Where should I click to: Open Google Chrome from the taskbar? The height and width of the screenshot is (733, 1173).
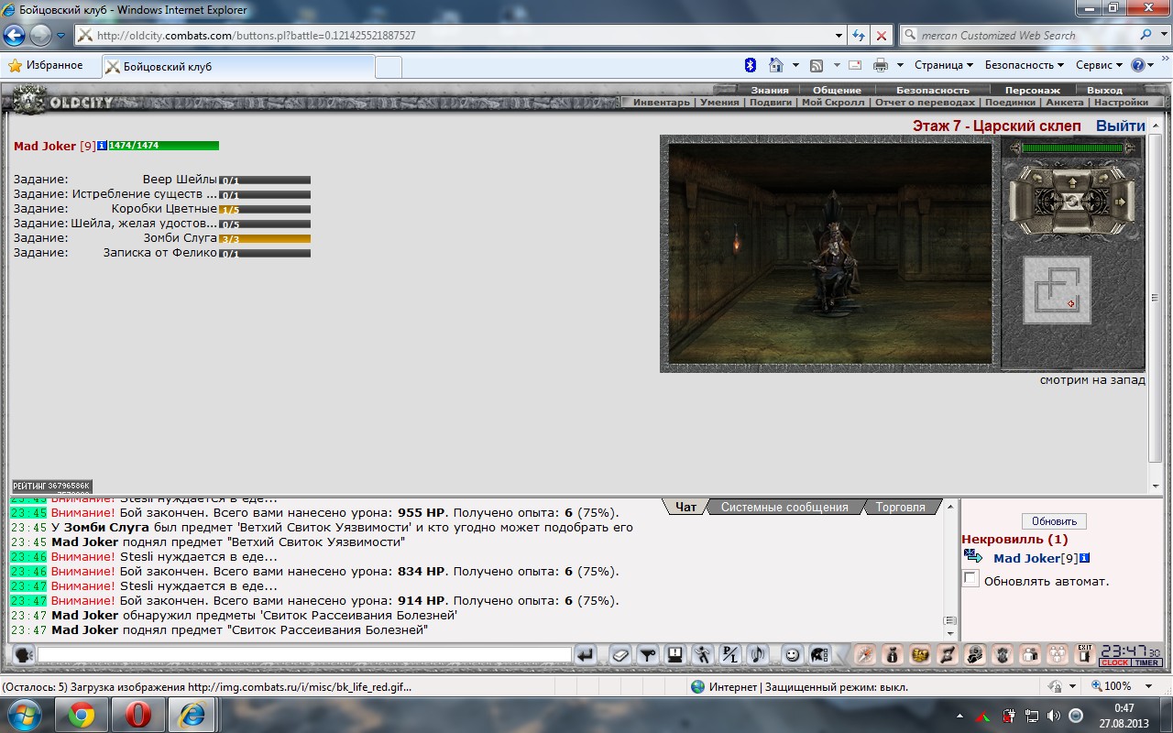(81, 715)
